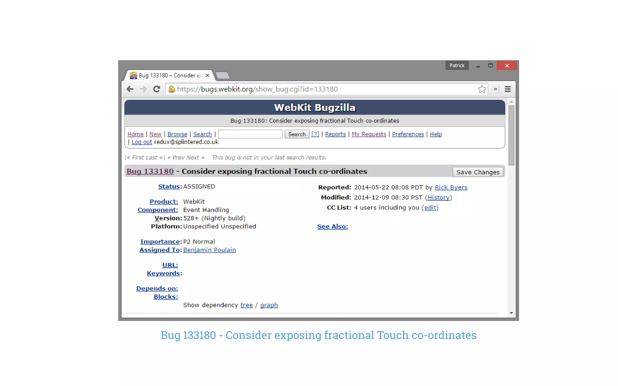Open the bug History link
This screenshot has height=386, width=618.
(438, 198)
